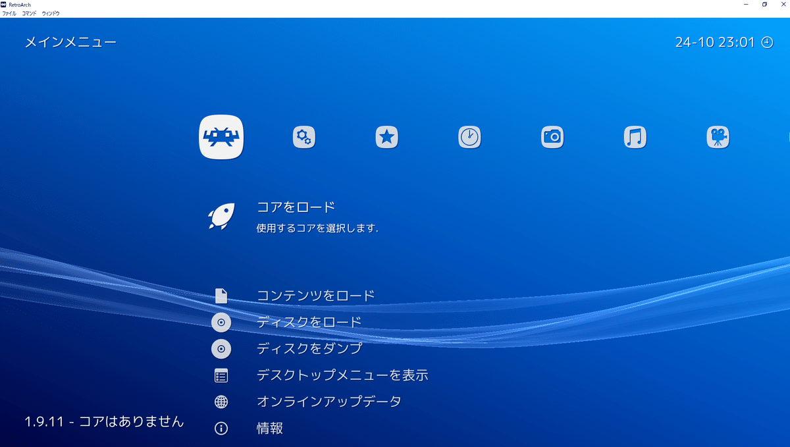The image size is (790, 447).
Task: Click the 使用するコアを選択します description text
Action: (x=317, y=229)
